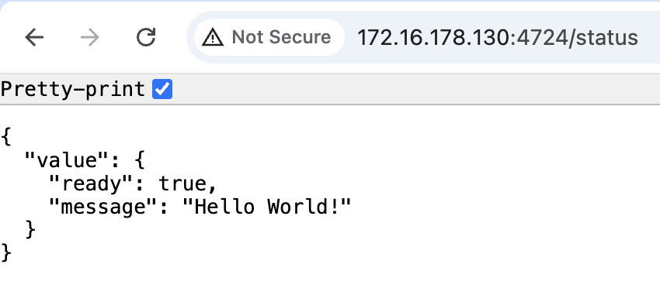The width and height of the screenshot is (660, 288).
Task: Open the Not Secure site info chip
Action: tap(269, 37)
